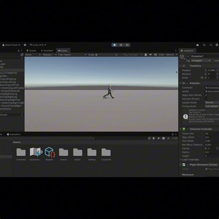Screen dimensions: 219x219
Task: Open the Gizmos dropdown arrow
Action: [x=176, y=55]
